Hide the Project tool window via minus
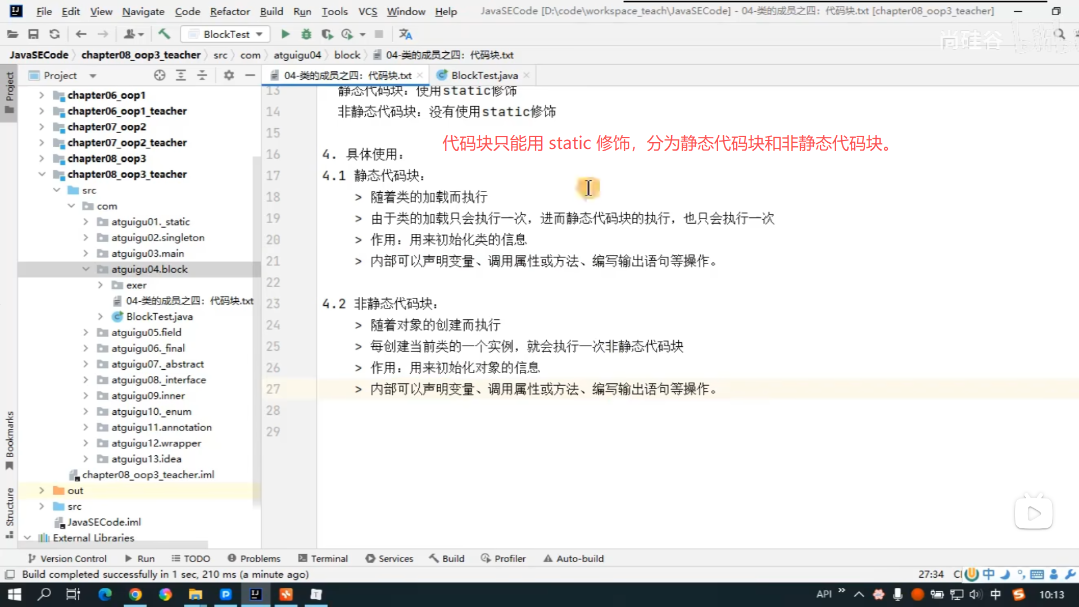 [250, 75]
